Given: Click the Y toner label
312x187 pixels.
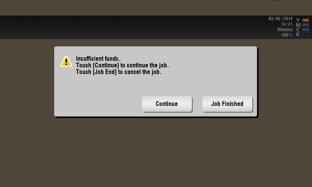Looking at the screenshot, I should [298, 20].
